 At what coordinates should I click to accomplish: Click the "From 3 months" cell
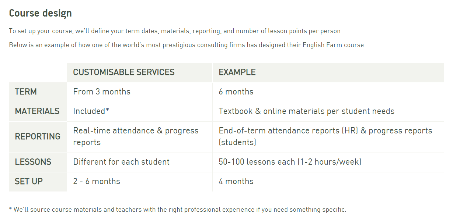102,92
